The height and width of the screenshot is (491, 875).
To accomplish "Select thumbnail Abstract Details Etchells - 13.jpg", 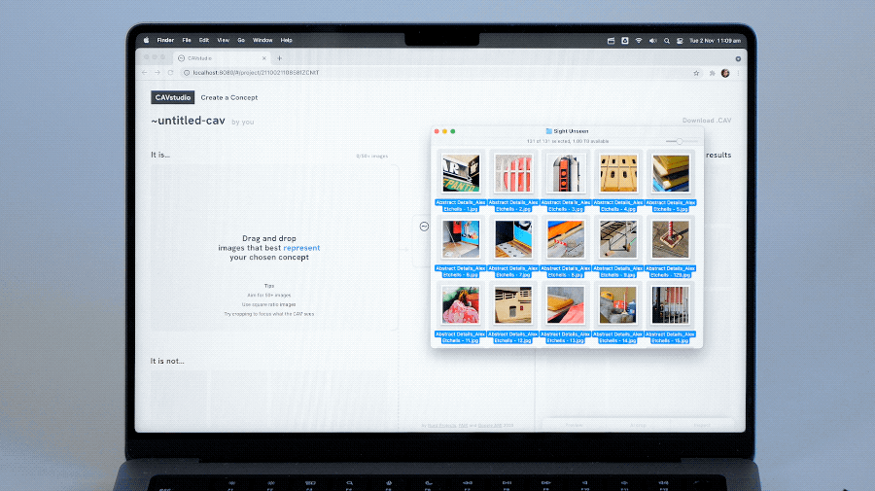I will [565, 305].
